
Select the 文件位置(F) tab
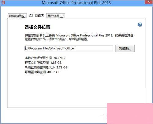pos(36,16)
